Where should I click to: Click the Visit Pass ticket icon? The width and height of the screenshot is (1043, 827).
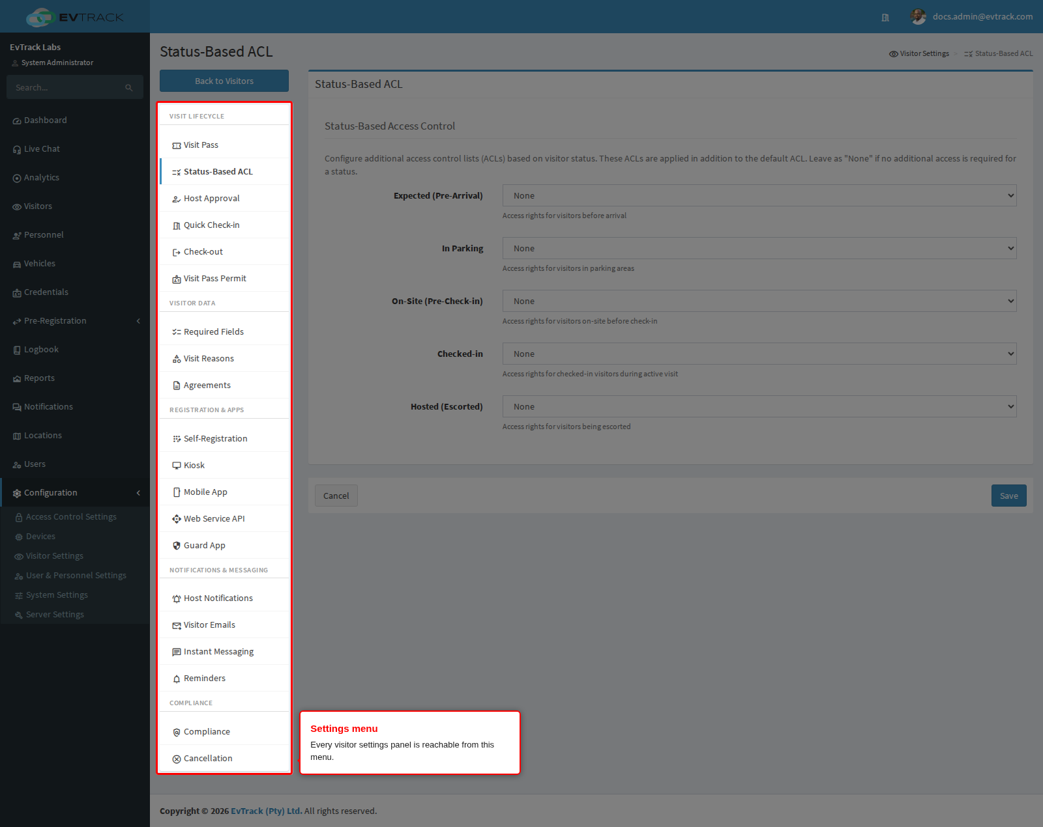pyautogui.click(x=177, y=146)
